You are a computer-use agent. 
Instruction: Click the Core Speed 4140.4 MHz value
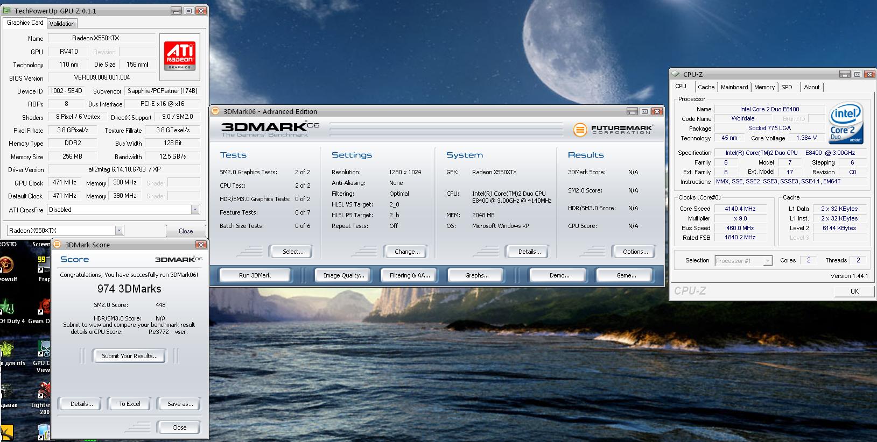click(x=740, y=209)
